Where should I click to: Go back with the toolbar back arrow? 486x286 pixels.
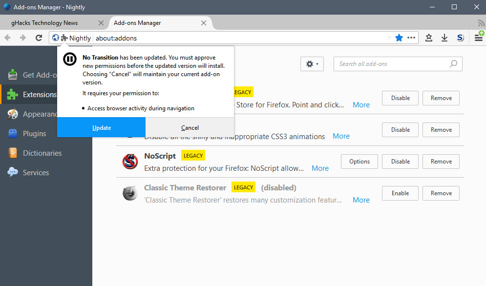8,38
